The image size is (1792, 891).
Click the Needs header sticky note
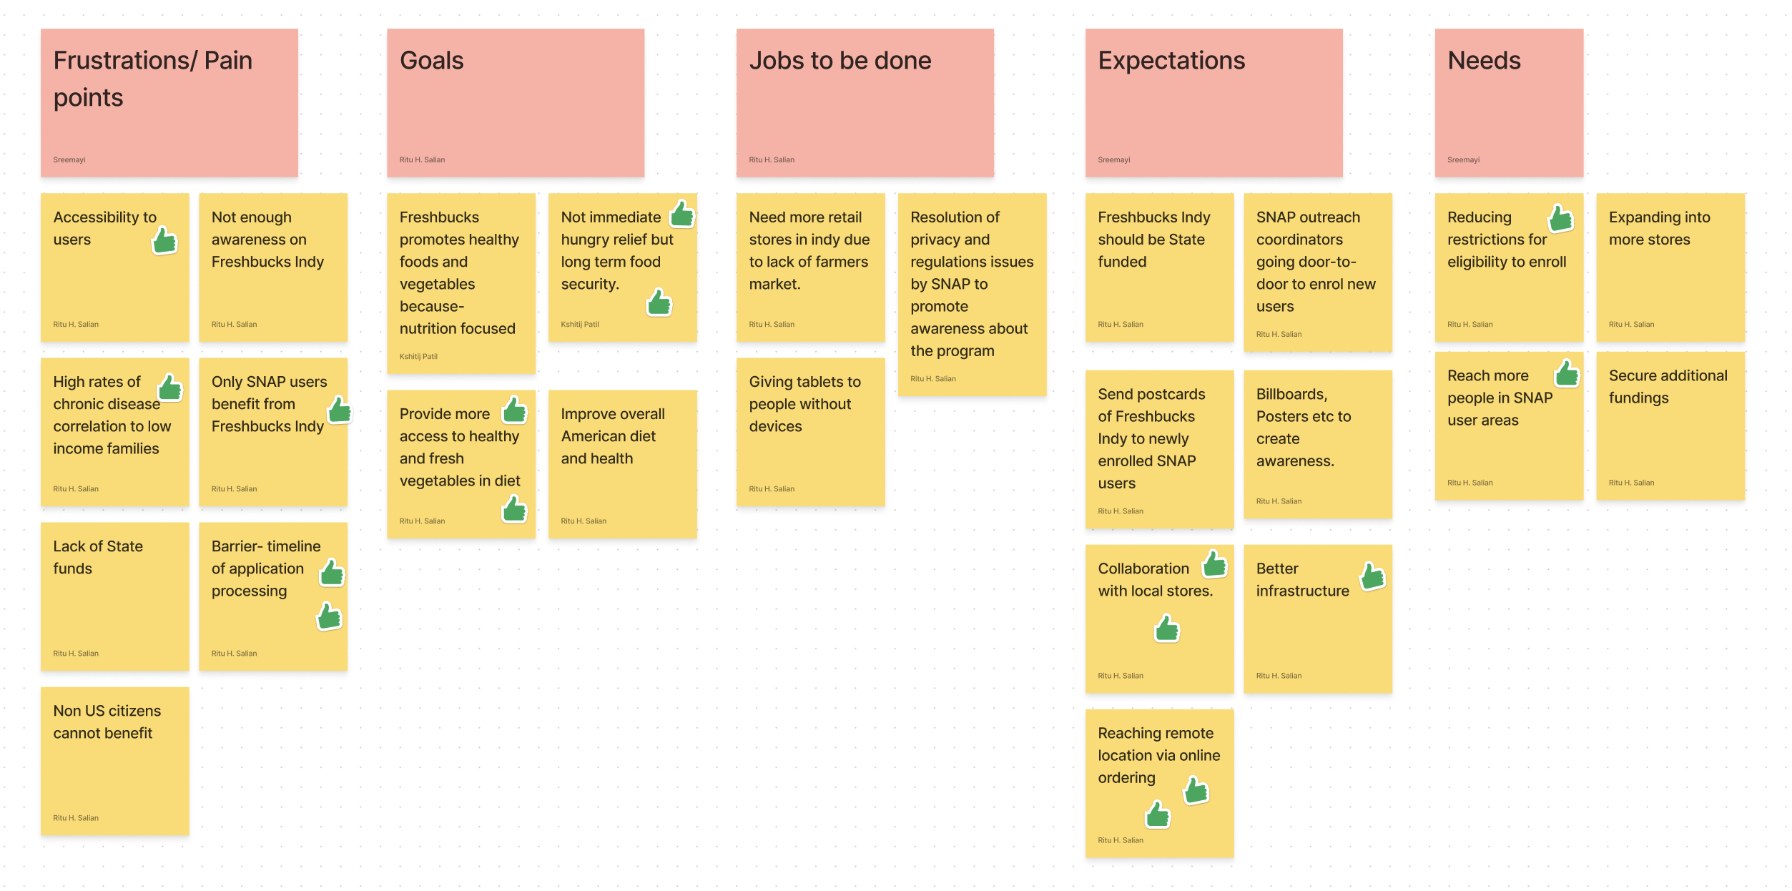[1510, 103]
